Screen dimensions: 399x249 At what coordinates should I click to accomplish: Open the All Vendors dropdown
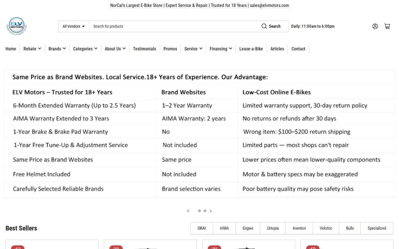74,26
